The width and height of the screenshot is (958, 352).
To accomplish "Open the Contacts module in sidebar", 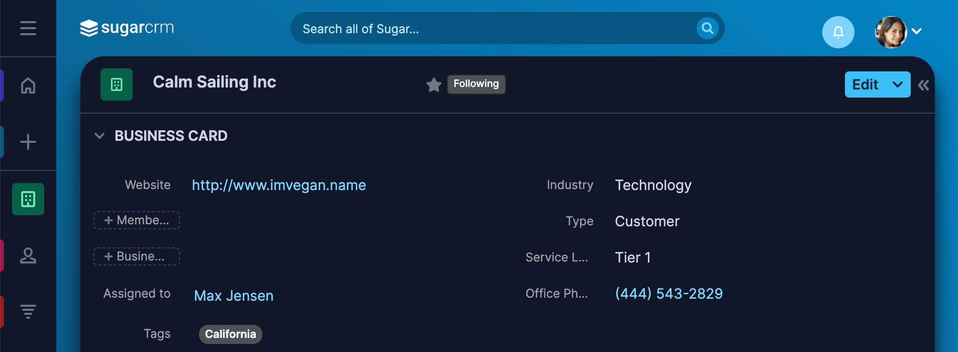I will [28, 255].
